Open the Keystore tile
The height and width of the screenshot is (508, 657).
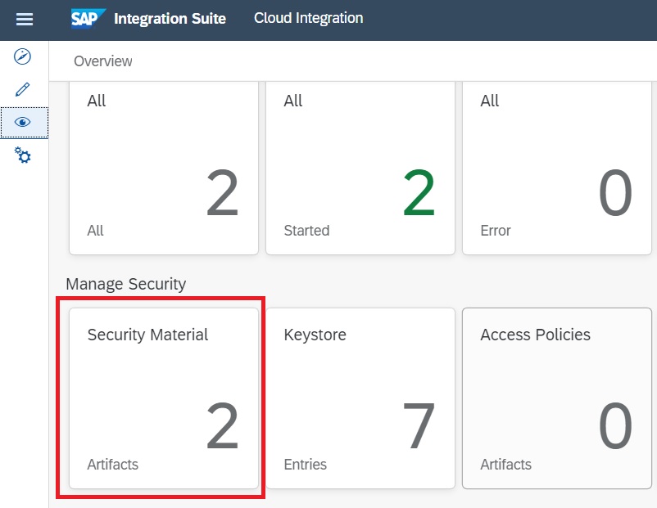[x=360, y=398]
